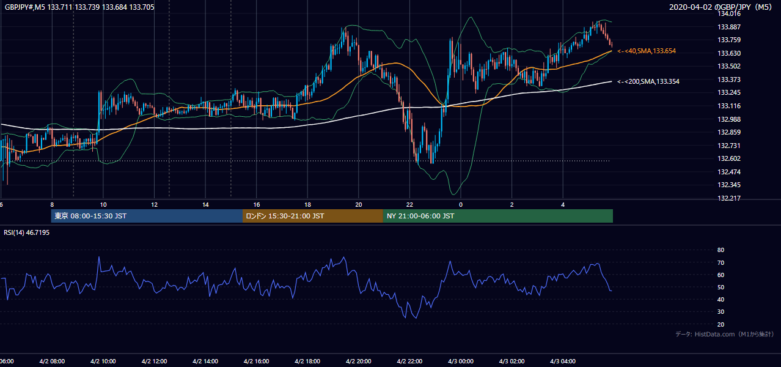Viewport: 781px width, 367px height.
Task: Select the NY 21:00-06:00 JST session bar
Action: [x=498, y=216]
